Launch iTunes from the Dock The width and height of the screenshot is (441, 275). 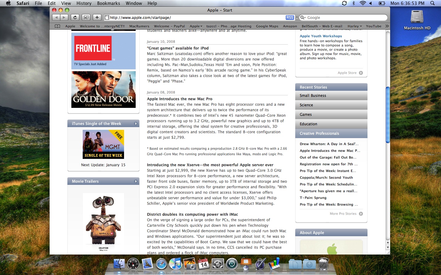pyautogui.click(x=175, y=263)
